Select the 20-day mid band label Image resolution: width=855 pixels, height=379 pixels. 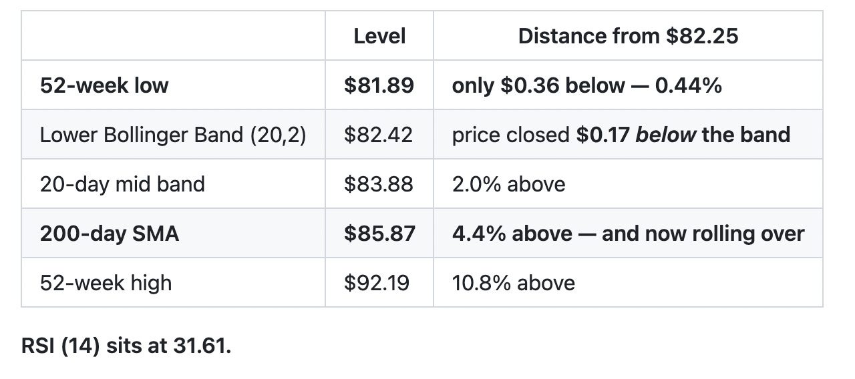point(122,183)
